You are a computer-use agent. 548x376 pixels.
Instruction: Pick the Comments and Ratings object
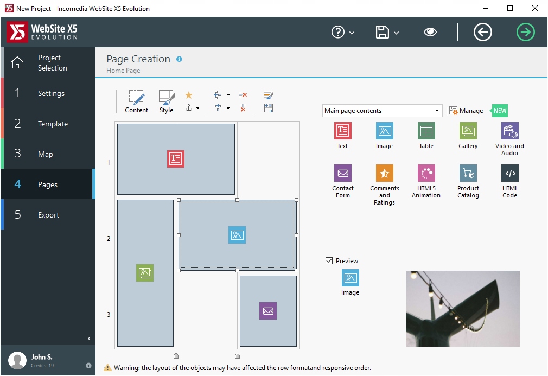384,174
